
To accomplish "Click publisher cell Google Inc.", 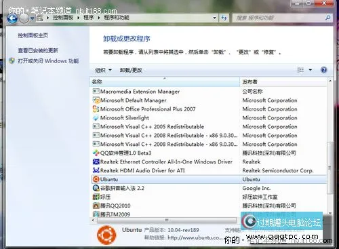I will (x=256, y=188).
